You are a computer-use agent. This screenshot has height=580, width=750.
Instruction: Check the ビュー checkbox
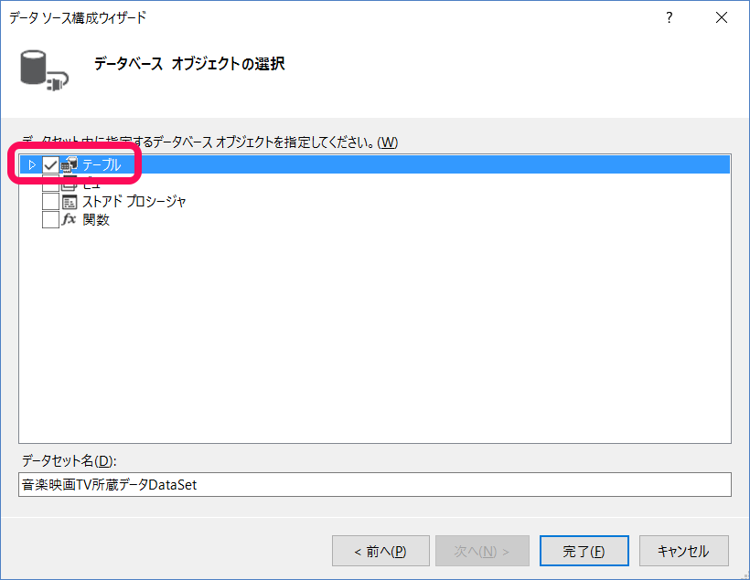(50, 184)
